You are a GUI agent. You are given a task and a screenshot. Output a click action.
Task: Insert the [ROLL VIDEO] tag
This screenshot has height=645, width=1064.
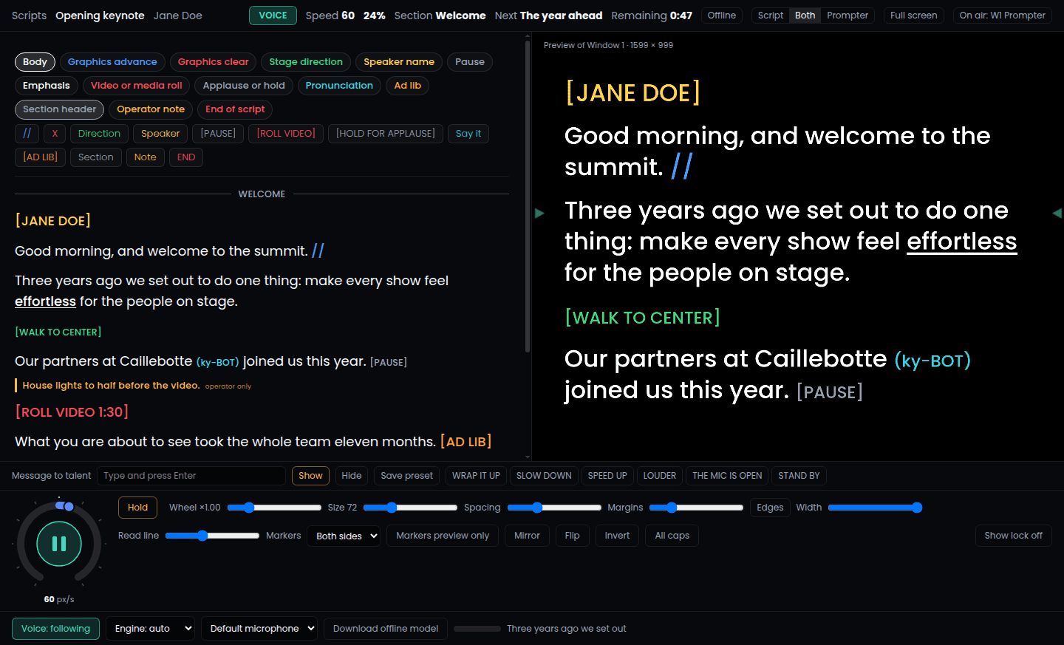click(286, 134)
